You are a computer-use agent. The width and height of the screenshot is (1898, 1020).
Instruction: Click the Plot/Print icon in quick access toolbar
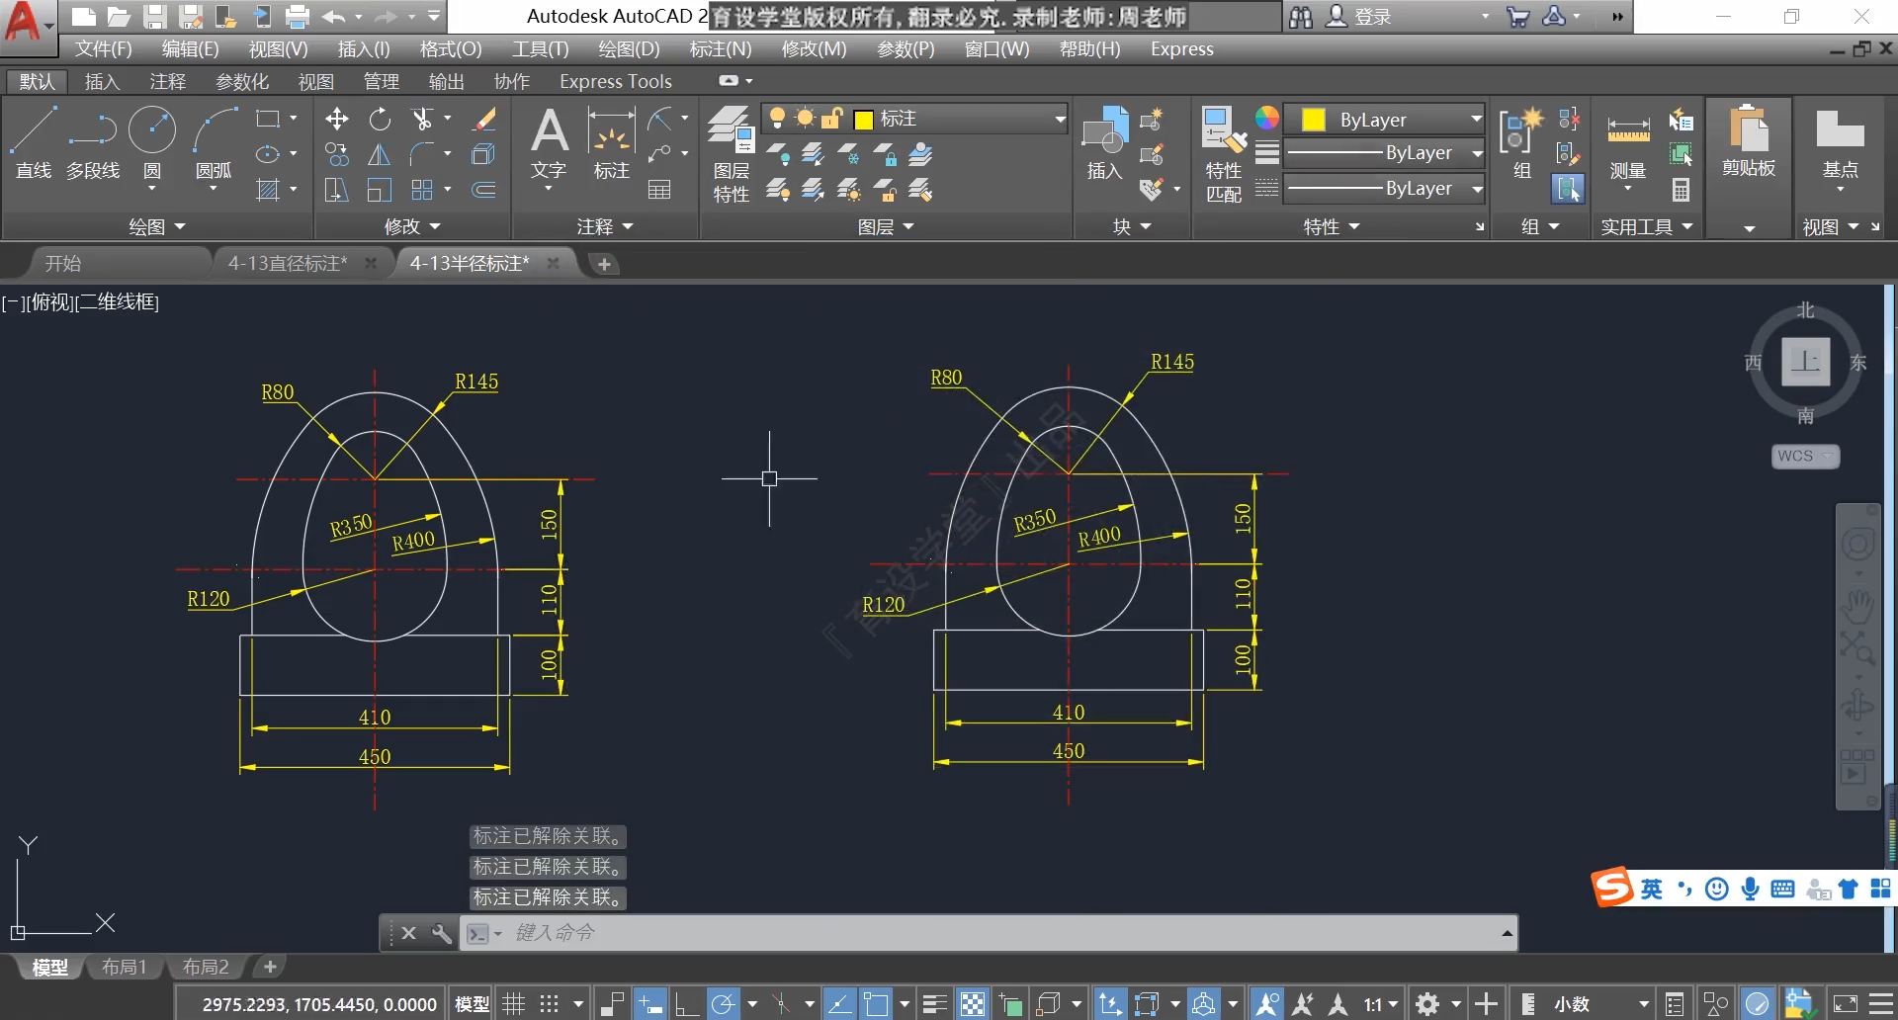(297, 16)
